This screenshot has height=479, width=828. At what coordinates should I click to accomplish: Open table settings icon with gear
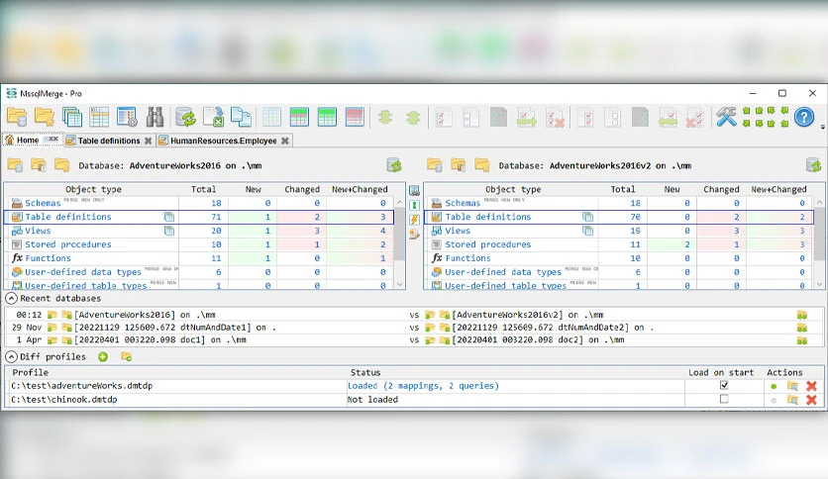coord(127,117)
